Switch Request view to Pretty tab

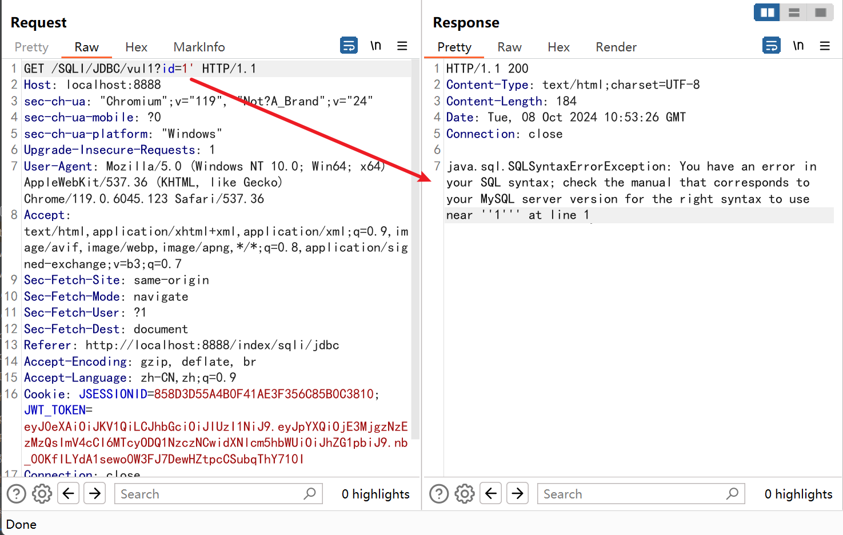(x=31, y=47)
